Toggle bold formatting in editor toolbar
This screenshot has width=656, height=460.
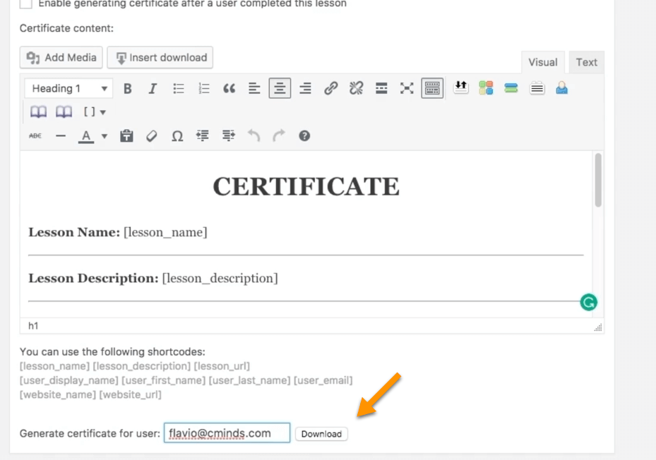click(x=128, y=88)
